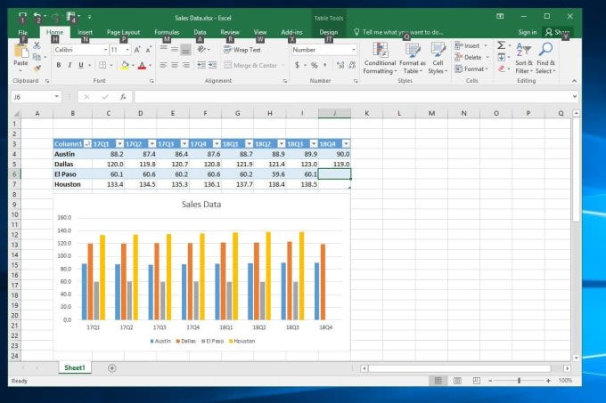
Task: Toggle Wrap Text
Action: click(242, 50)
